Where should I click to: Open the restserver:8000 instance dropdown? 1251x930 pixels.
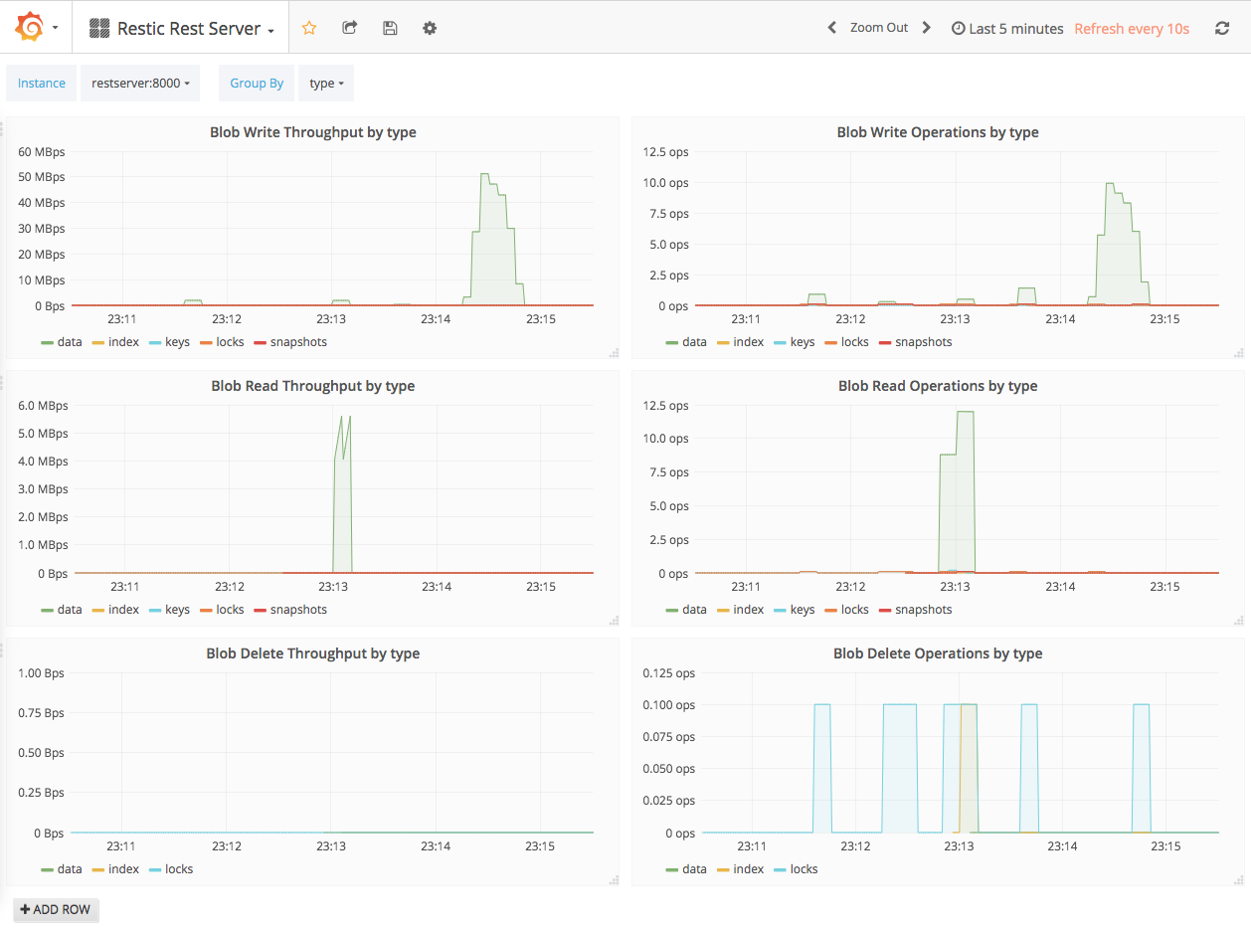140,83
